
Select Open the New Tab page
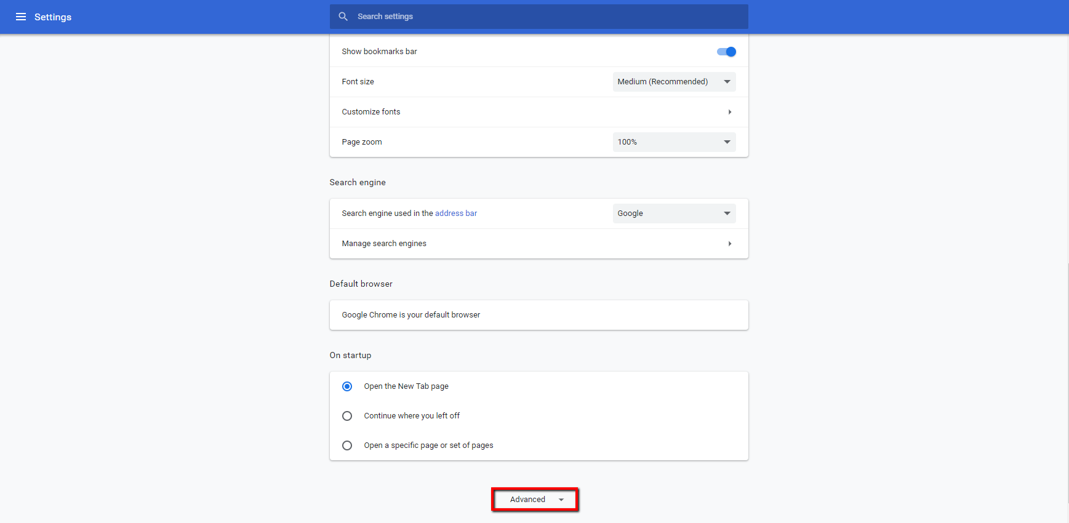347,386
